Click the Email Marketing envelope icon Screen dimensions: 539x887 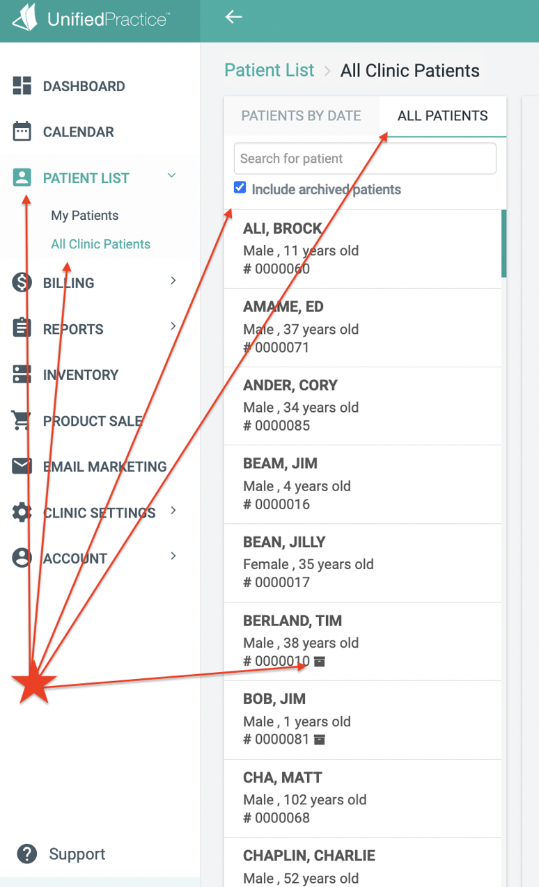(x=22, y=466)
